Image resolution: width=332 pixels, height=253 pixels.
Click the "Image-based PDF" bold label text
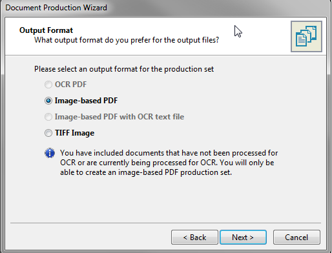(x=86, y=101)
